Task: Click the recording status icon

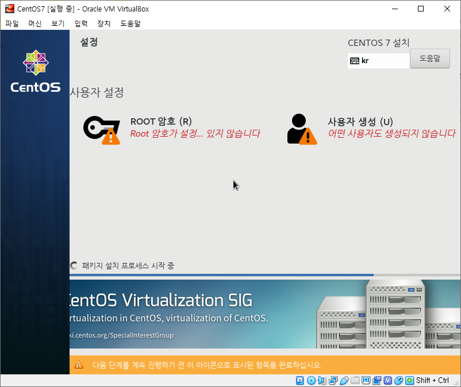Action: (377, 380)
